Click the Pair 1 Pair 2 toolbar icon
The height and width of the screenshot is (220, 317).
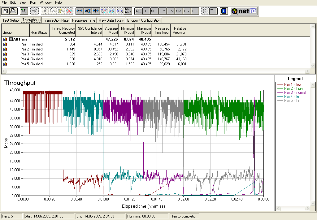(x=128, y=11)
